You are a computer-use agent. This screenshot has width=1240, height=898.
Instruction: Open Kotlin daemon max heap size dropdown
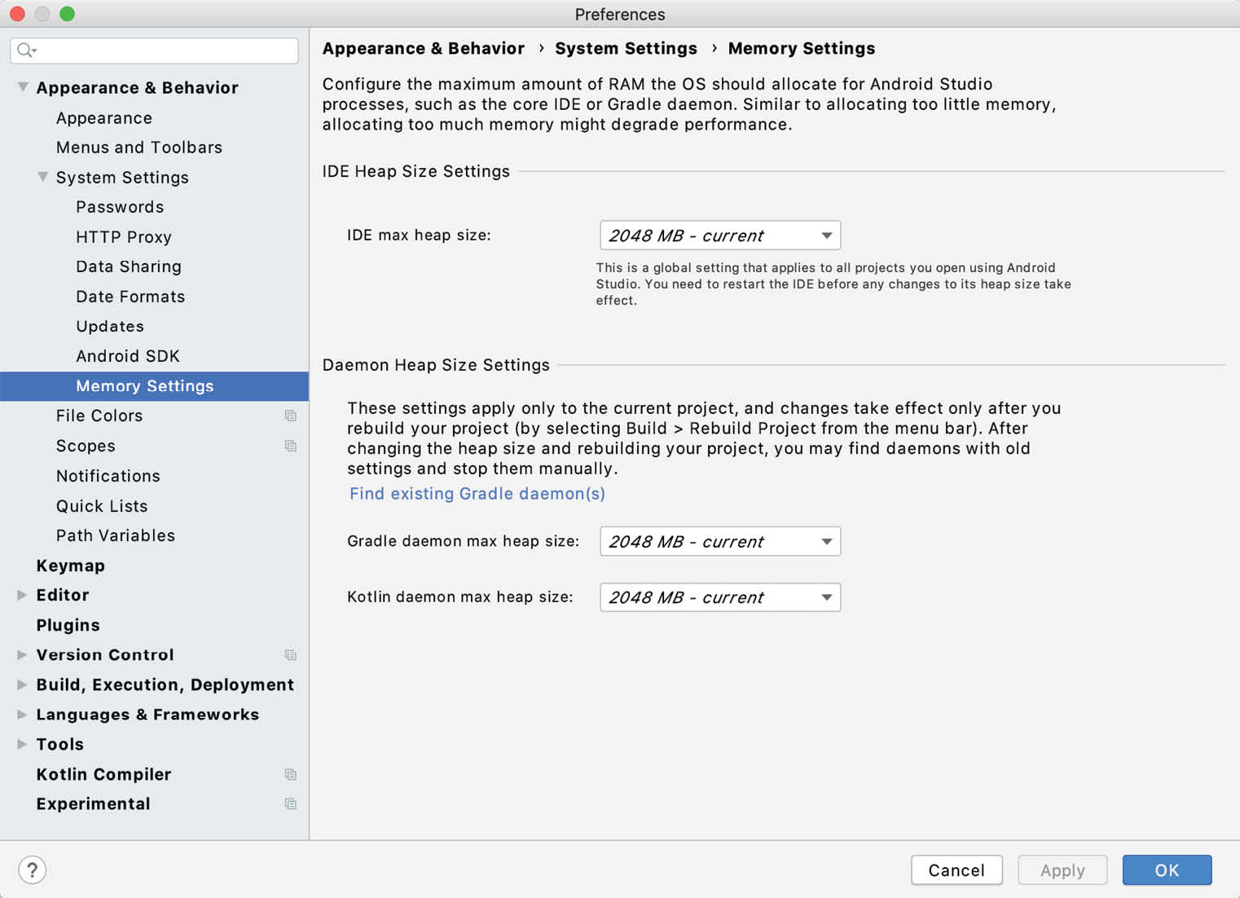(x=719, y=597)
